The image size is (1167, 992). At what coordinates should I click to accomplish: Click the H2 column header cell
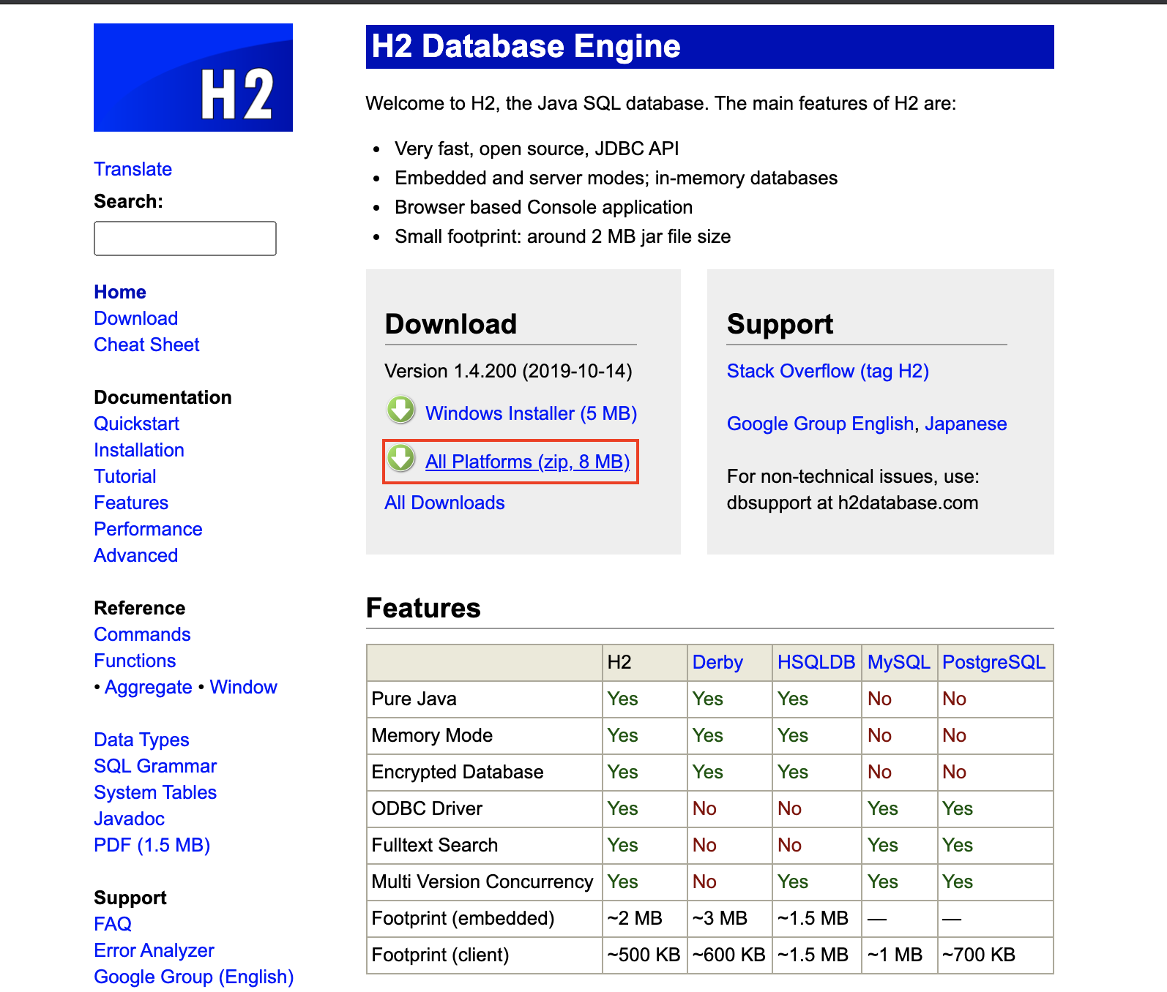click(x=644, y=662)
